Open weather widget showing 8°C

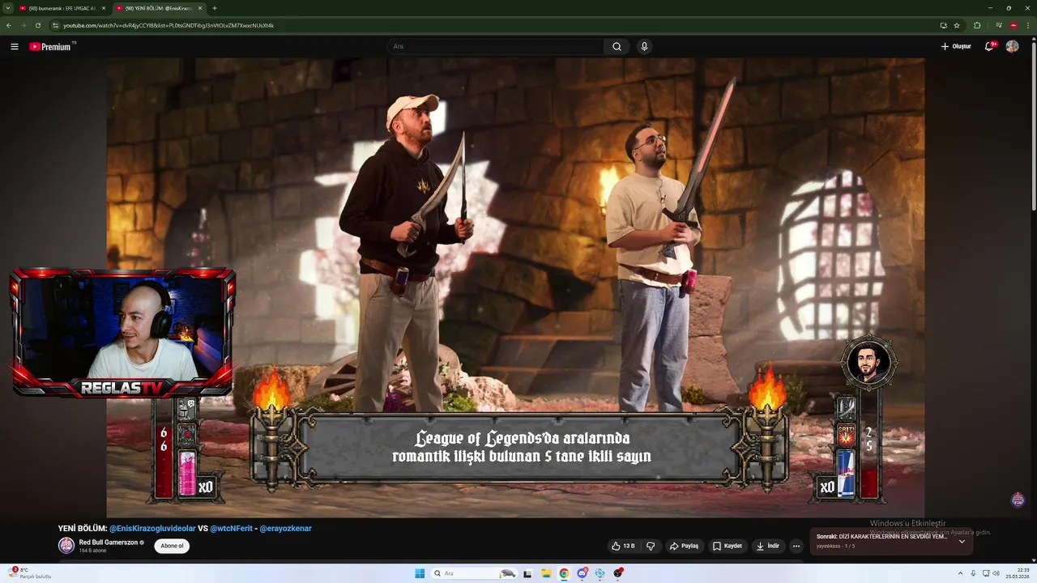click(x=29, y=573)
